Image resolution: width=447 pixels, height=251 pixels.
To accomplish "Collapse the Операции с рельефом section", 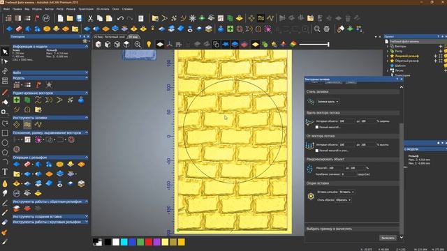I will tap(87, 158).
